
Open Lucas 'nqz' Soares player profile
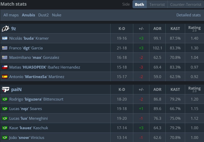pos(25,109)
